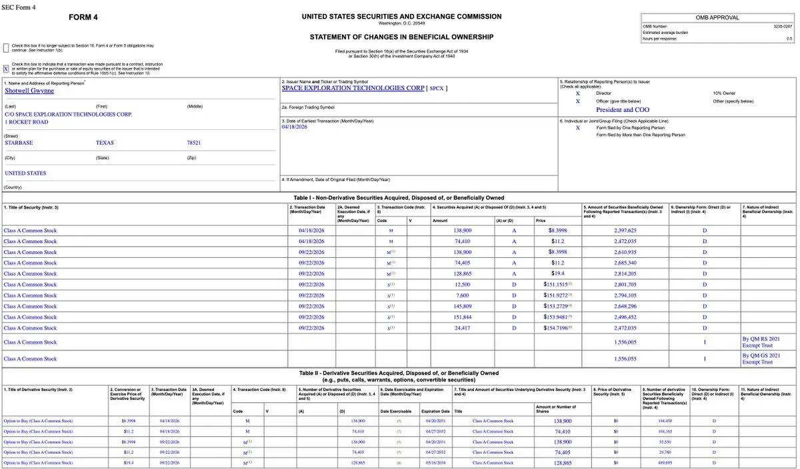The image size is (800, 469).
Task: Click the X for Form filed by One Reporting Person
Action: pyautogui.click(x=577, y=127)
